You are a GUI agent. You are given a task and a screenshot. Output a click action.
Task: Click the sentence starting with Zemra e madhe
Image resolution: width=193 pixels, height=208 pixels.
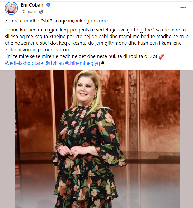tap(57, 21)
